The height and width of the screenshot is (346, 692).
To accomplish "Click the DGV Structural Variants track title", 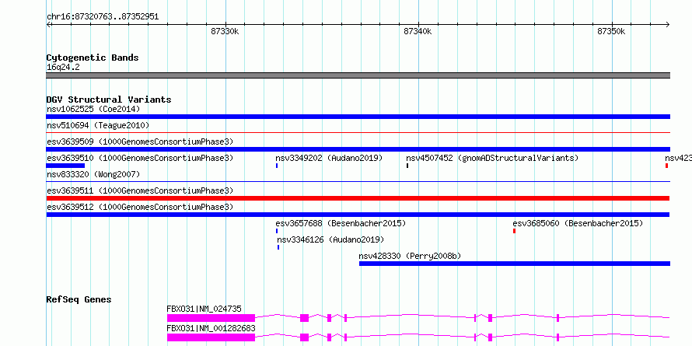I will point(109,100).
